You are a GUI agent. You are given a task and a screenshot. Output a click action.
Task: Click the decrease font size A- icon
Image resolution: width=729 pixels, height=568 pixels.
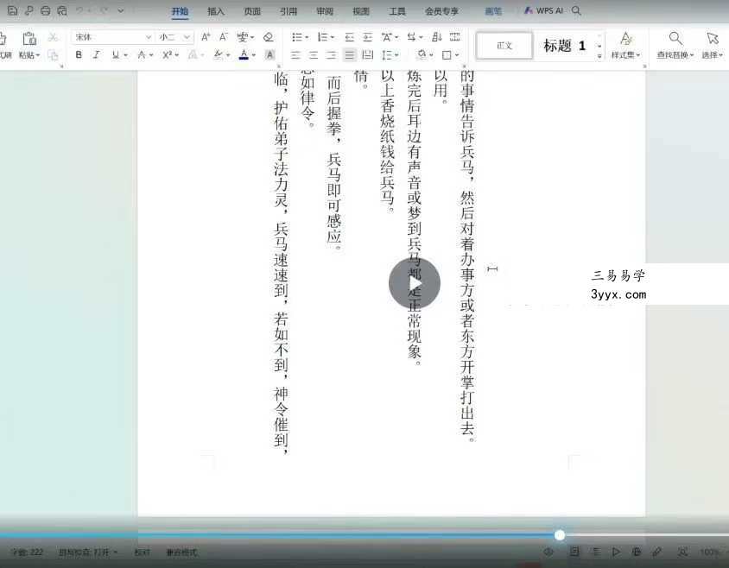click(224, 37)
